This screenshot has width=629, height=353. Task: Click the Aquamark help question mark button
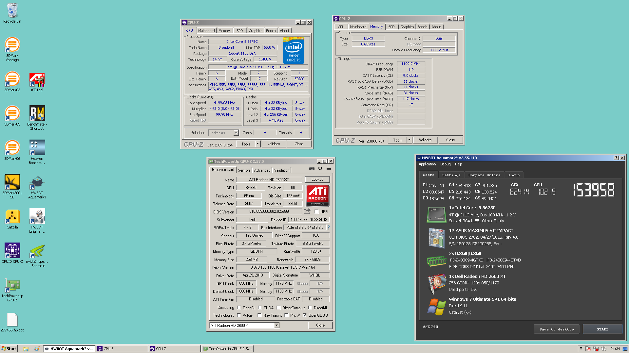(x=616, y=158)
